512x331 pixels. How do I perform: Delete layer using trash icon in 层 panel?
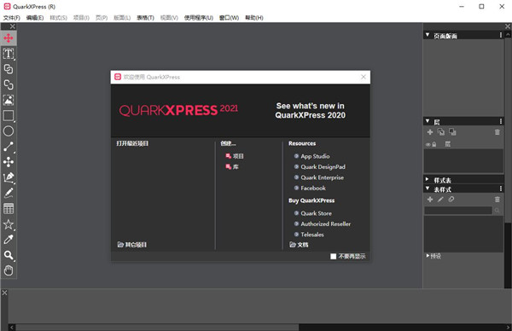(x=497, y=132)
